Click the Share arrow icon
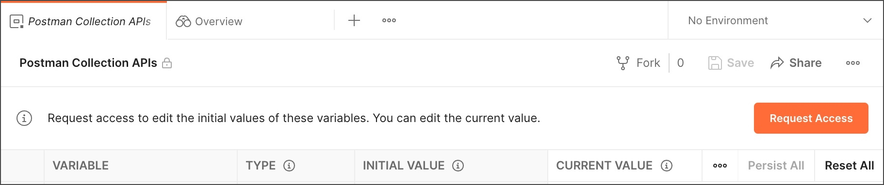This screenshot has height=185, width=884. tap(777, 63)
